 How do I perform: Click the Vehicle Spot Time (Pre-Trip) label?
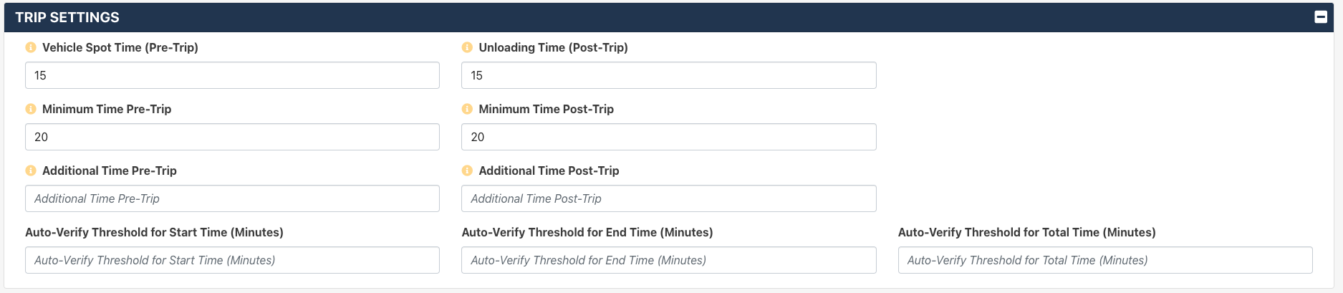click(x=120, y=47)
